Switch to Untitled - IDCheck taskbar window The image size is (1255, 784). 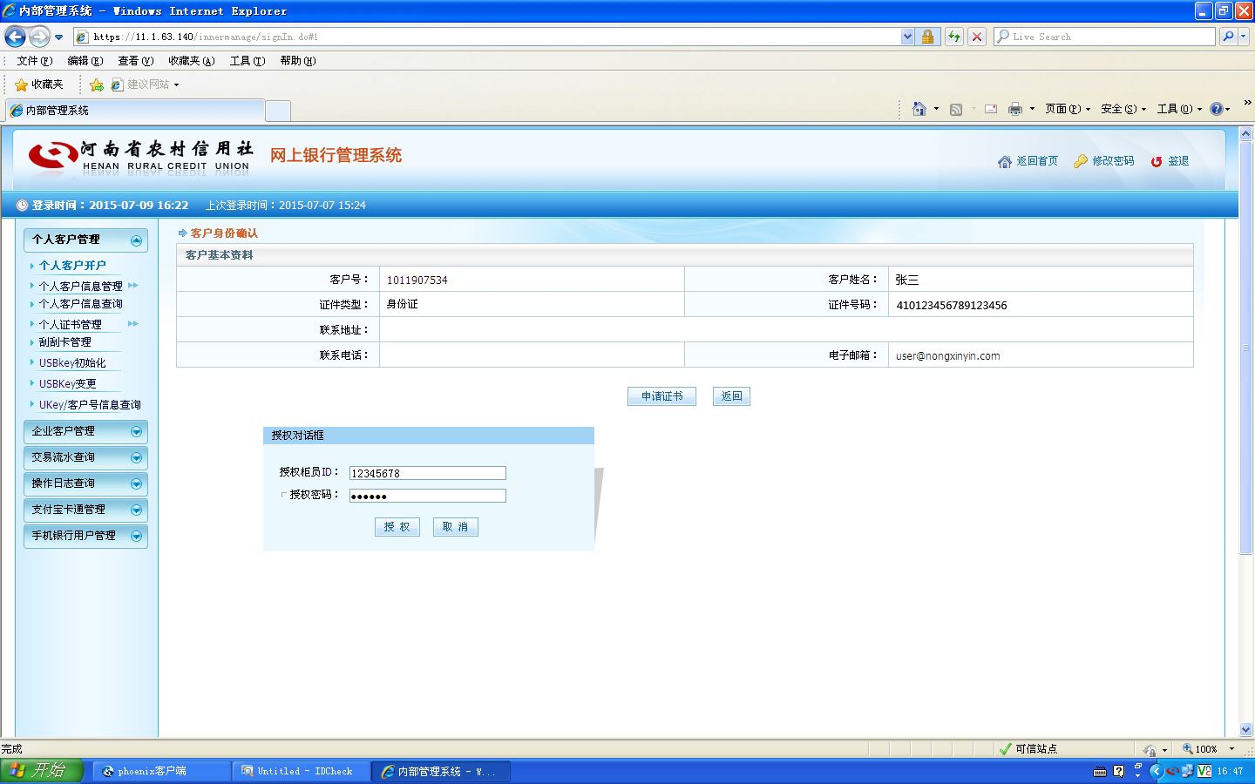(301, 771)
